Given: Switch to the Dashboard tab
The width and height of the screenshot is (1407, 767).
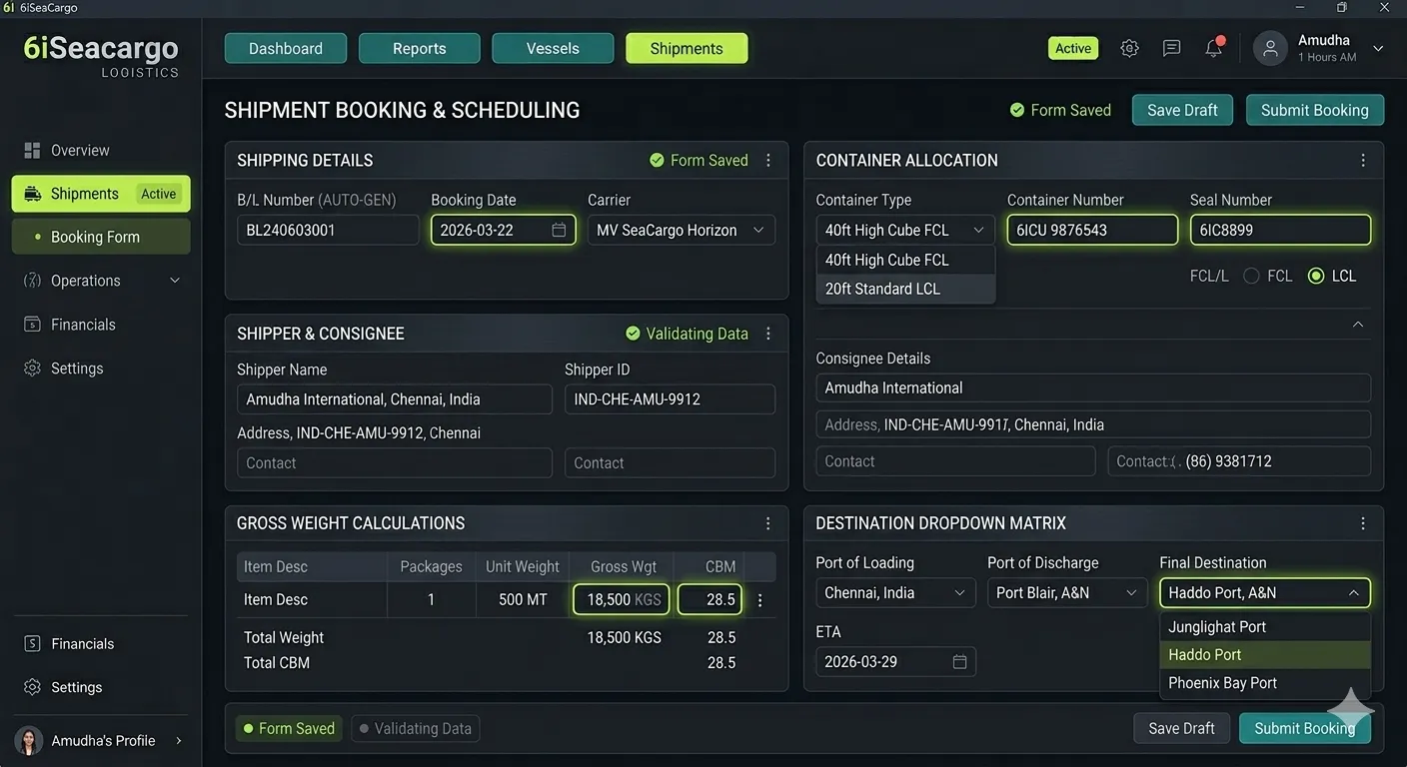Looking at the screenshot, I should [286, 48].
